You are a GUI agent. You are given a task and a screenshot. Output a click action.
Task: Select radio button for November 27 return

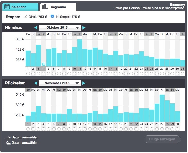(x=162, y=129)
